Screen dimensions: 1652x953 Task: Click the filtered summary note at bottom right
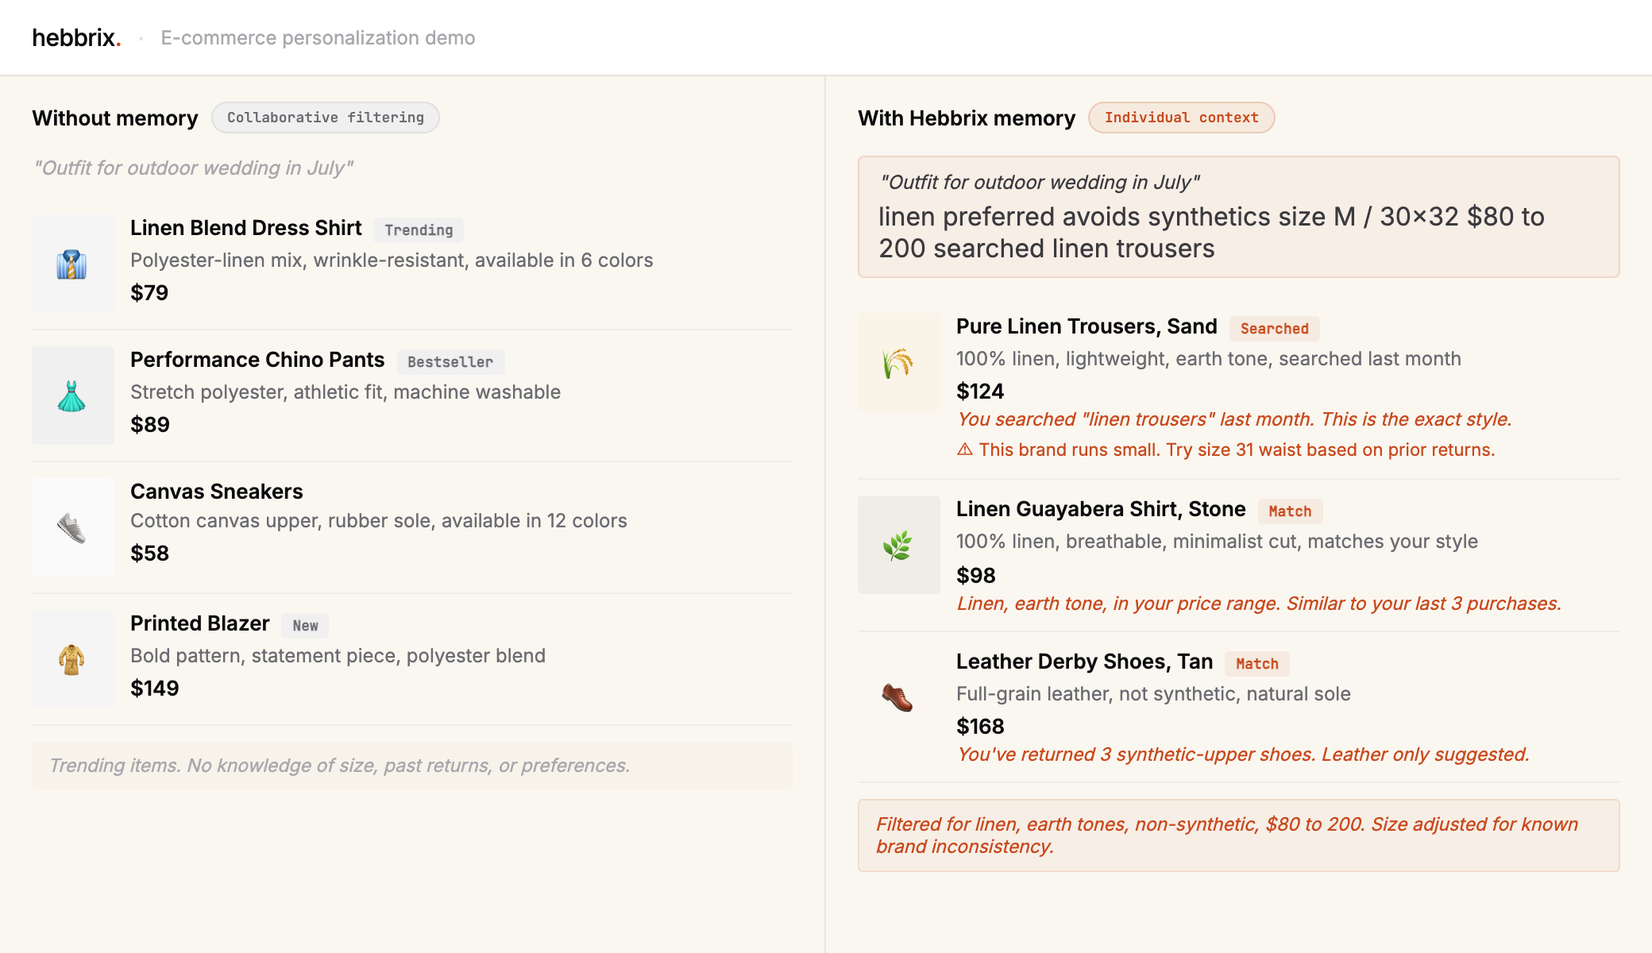1238,835
